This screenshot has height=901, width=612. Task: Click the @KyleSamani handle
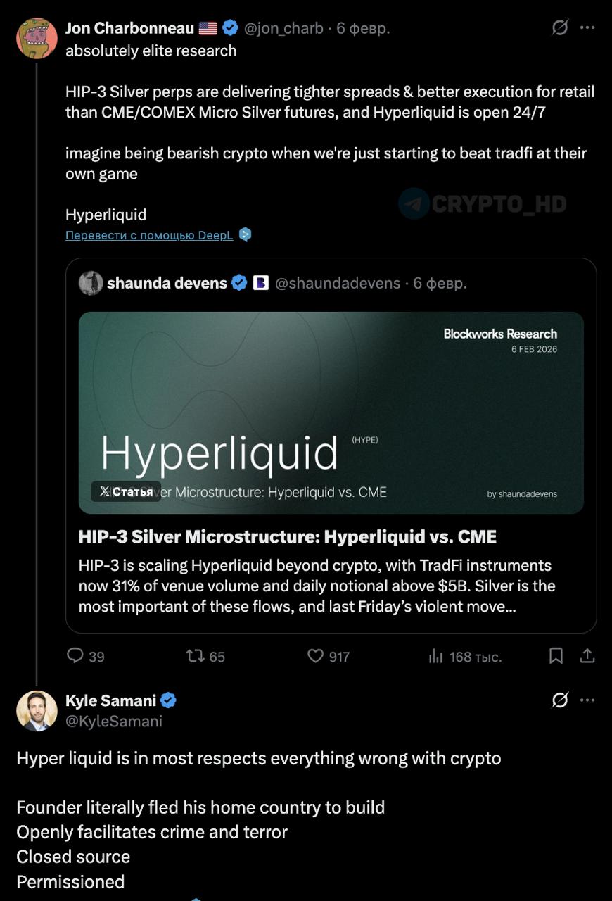coord(114,721)
